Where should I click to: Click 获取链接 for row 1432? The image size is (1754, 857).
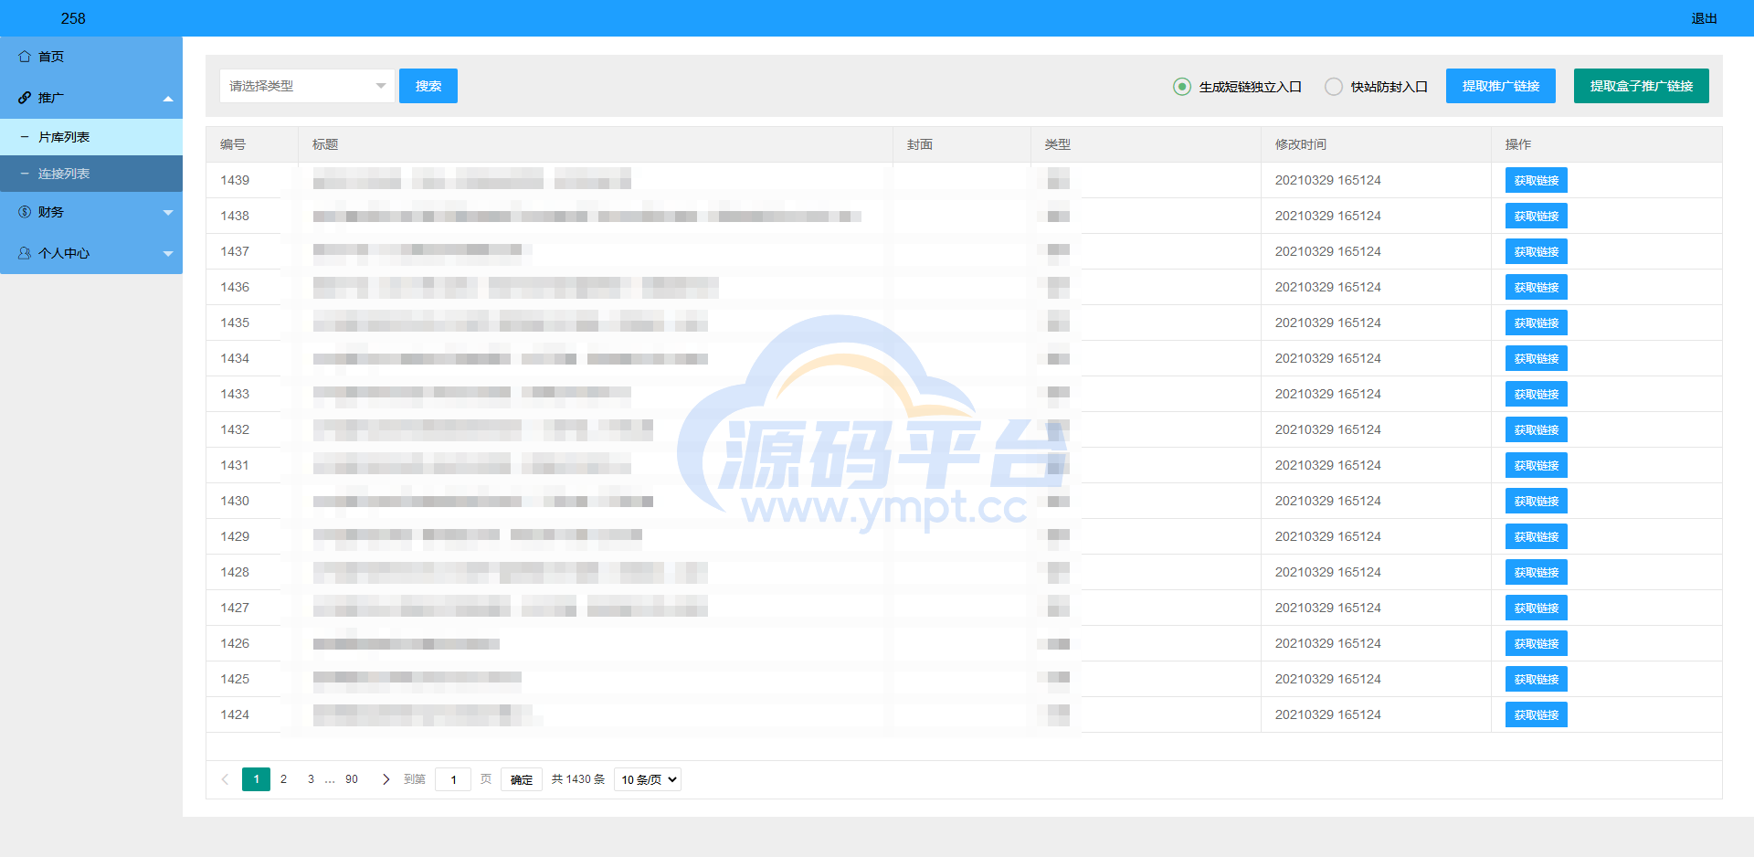tap(1537, 429)
